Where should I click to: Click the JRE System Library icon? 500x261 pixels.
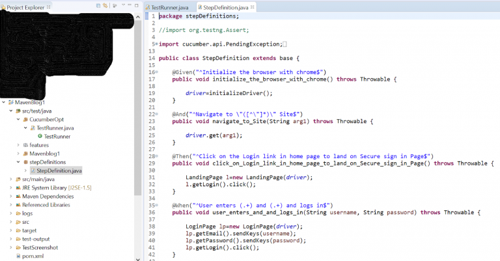tap(18, 187)
